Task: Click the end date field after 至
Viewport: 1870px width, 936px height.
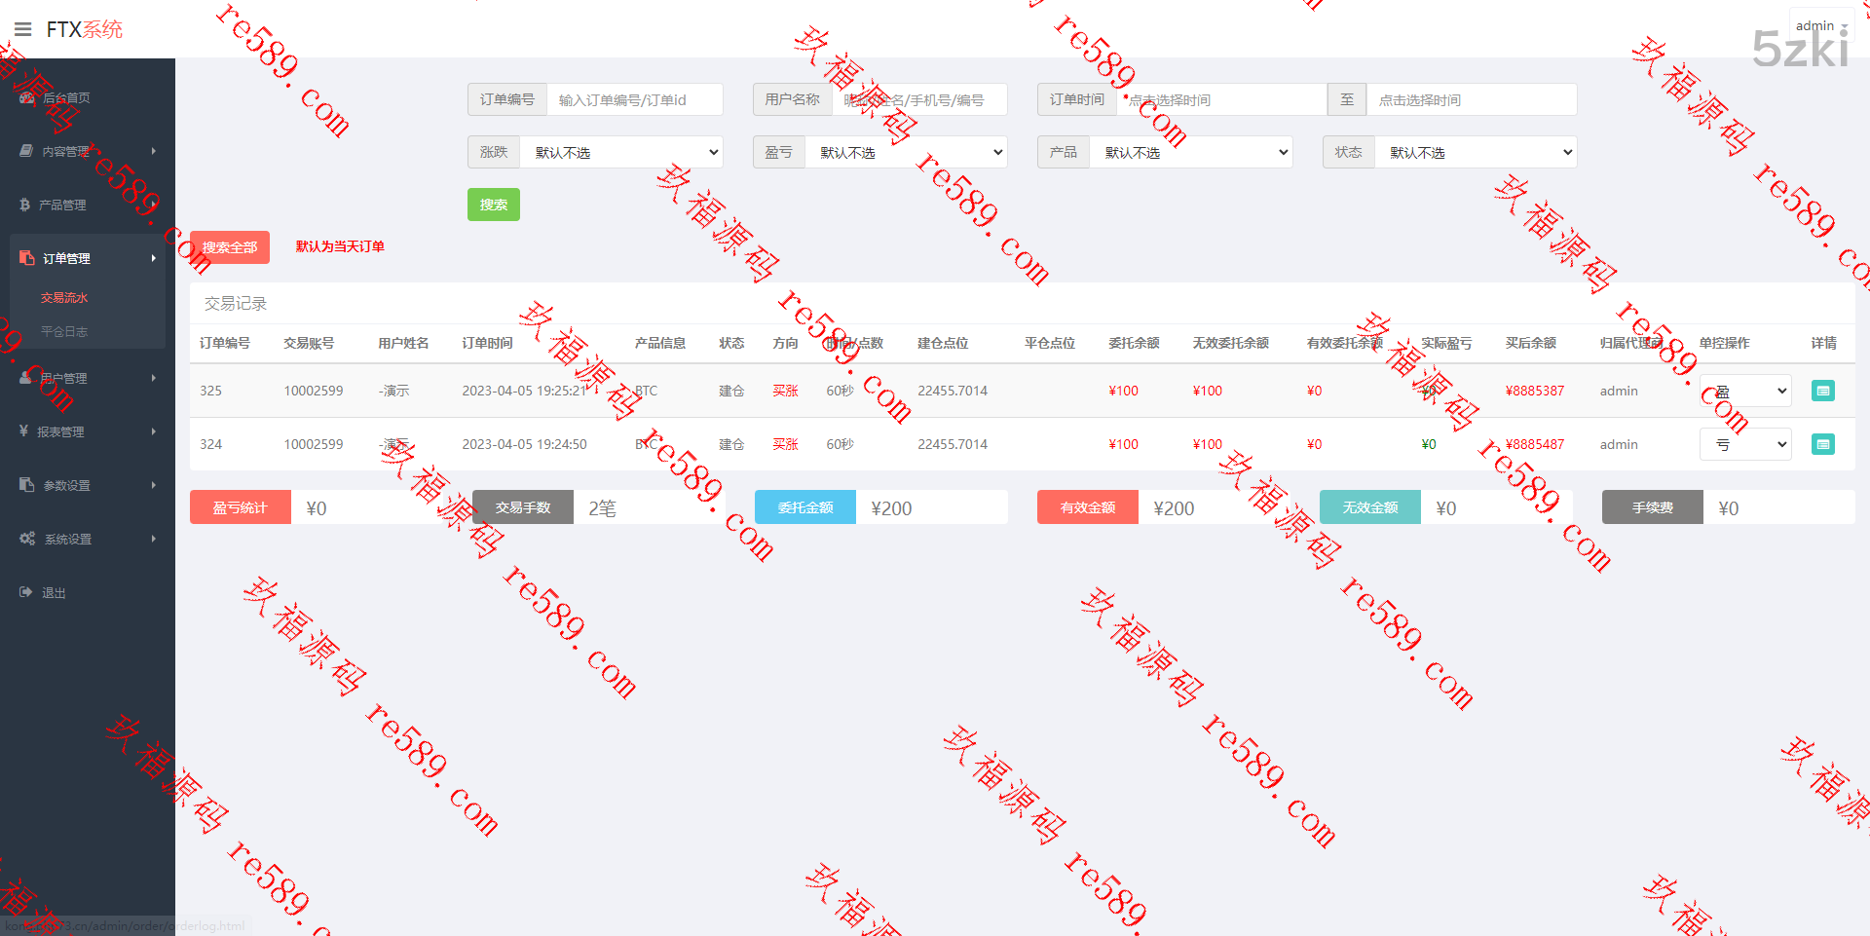Action: point(1472,99)
